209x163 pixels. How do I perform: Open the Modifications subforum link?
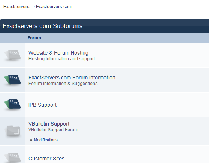46,140
